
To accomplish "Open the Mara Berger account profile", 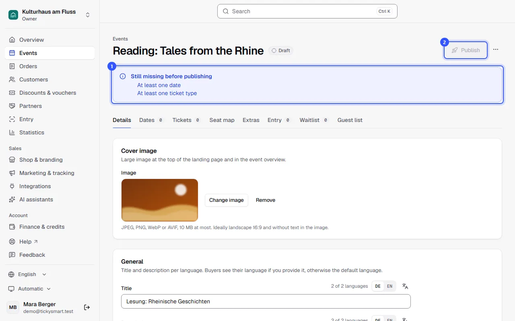I will pyautogui.click(x=39, y=307).
